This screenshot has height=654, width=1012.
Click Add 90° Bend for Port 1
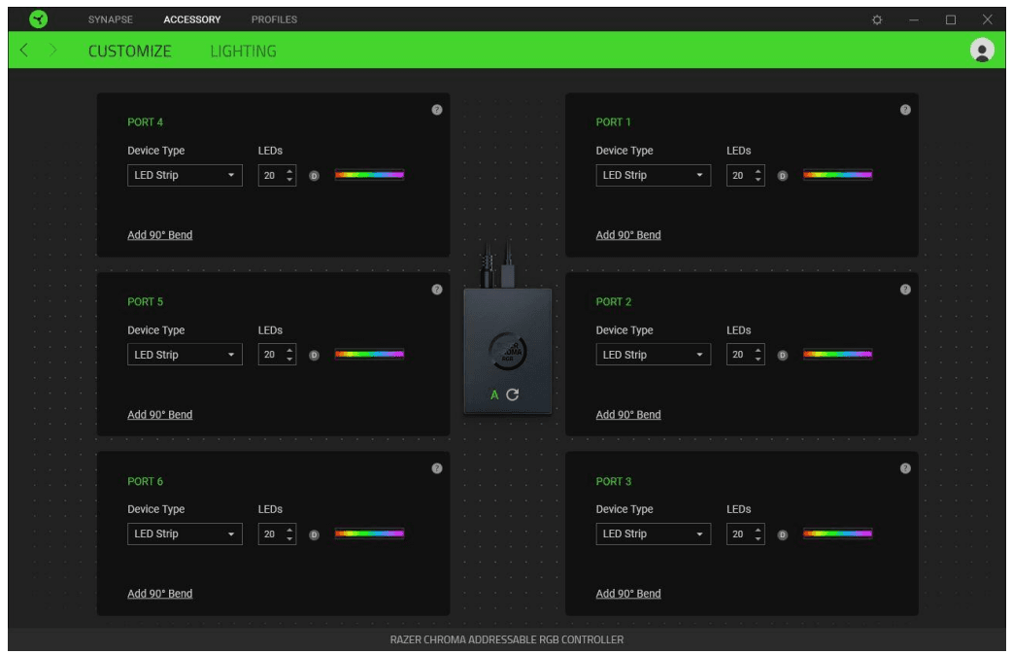pos(626,234)
